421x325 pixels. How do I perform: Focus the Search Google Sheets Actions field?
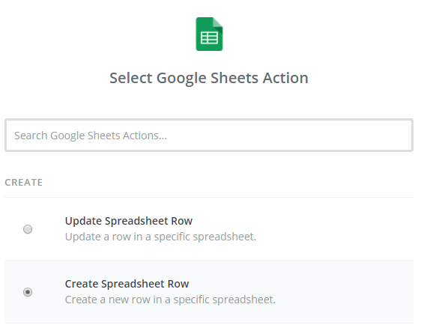click(209, 136)
